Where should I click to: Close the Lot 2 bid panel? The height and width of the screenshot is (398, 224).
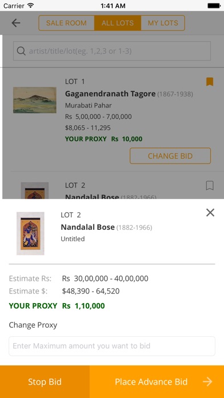pos(210,213)
